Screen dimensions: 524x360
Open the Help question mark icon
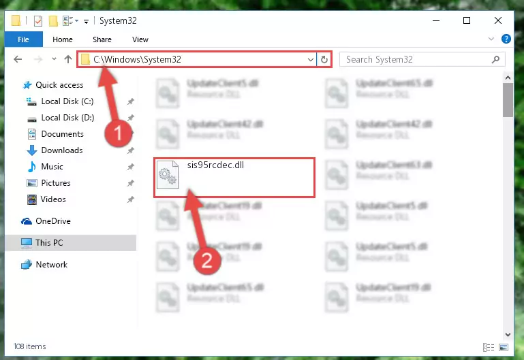tap(506, 39)
